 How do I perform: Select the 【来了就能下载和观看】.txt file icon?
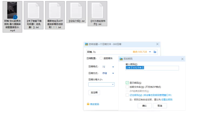point(33,10)
